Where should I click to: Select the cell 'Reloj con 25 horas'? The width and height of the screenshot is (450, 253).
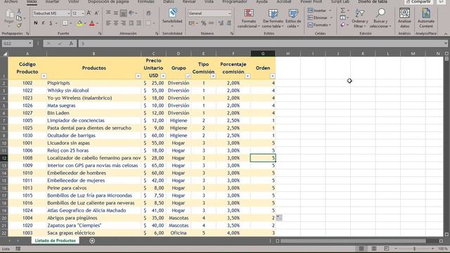[94, 150]
